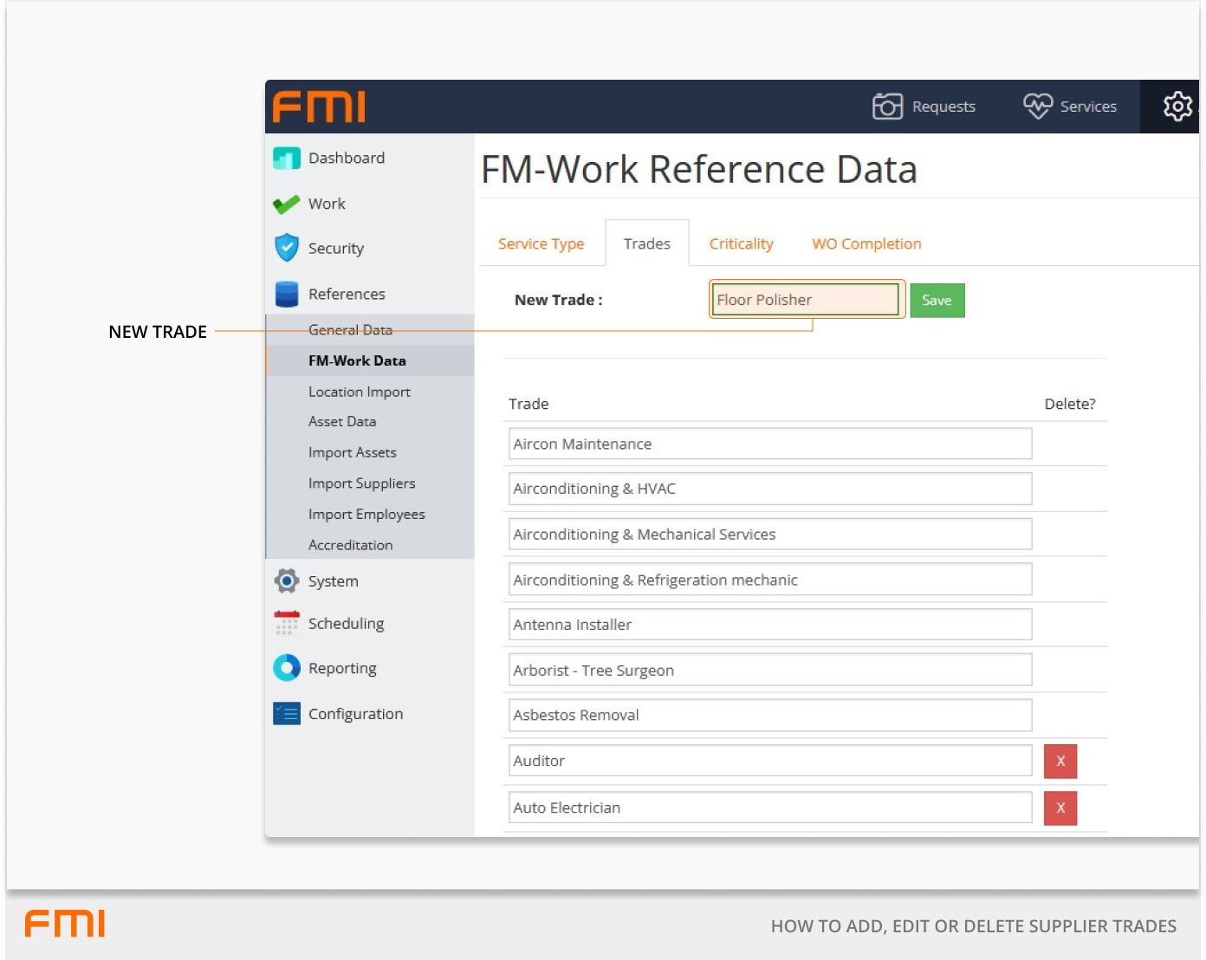
Task: Switch to the Criticality tab
Action: (x=741, y=244)
